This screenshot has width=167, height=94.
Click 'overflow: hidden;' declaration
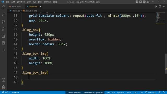point(45,39)
